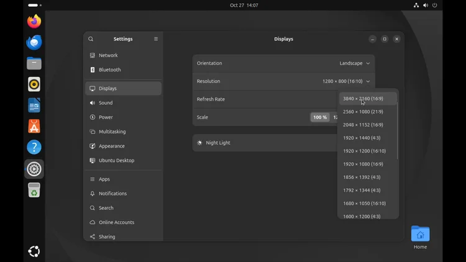The height and width of the screenshot is (262, 466).
Task: Click the Refresh Rate row
Action: (265, 99)
